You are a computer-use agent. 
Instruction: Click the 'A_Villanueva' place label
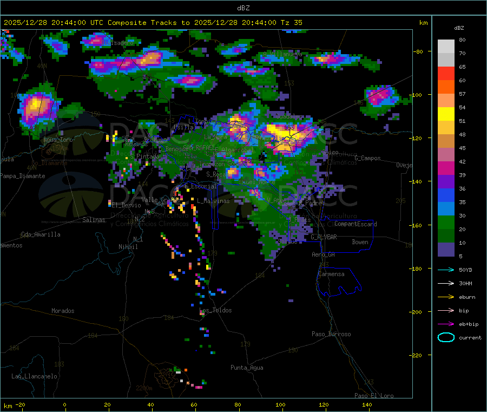(282, 54)
